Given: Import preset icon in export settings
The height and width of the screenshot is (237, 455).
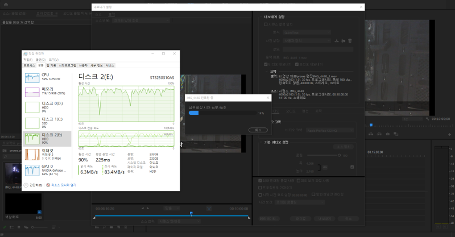Looking at the screenshot, I should pyautogui.click(x=344, y=40).
